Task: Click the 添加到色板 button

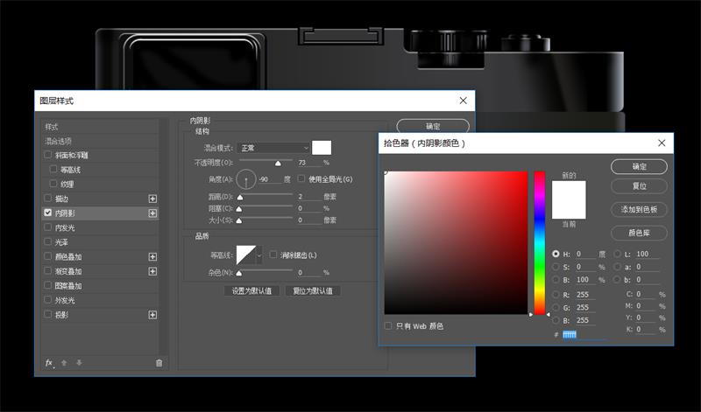Action: tap(639, 210)
